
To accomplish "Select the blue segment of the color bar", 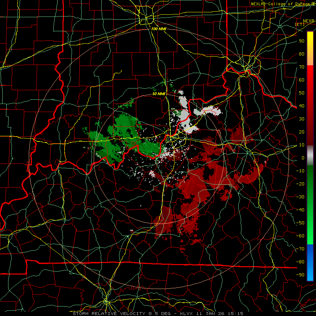I will point(310,263).
